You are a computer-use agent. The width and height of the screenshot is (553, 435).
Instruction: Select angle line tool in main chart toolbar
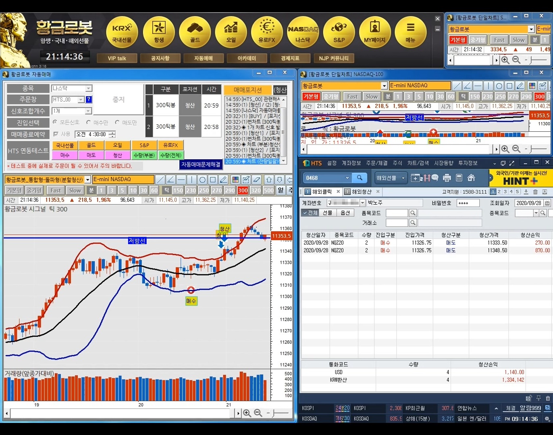(x=171, y=180)
